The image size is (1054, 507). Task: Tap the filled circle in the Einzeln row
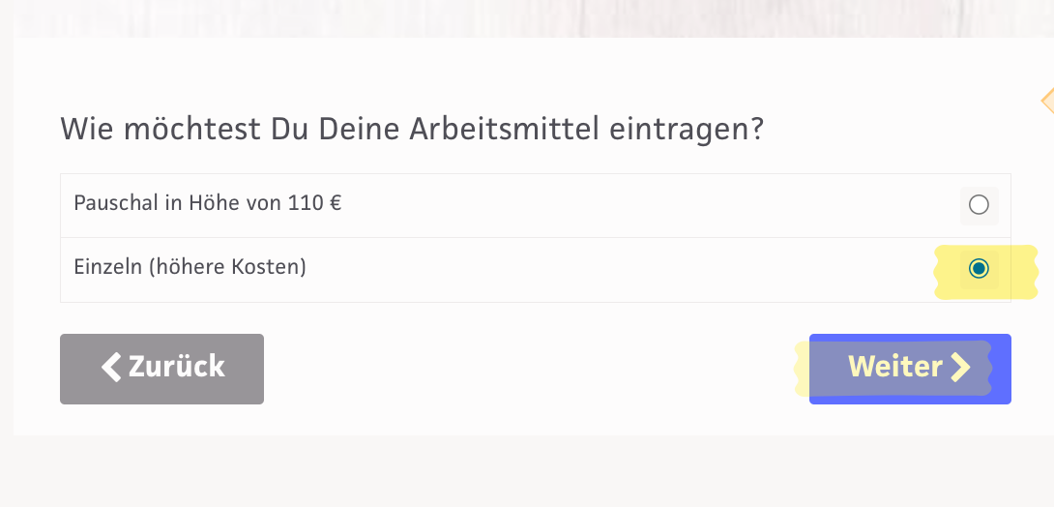coord(979,269)
